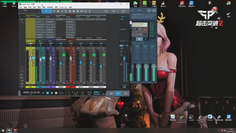The image size is (236, 133).
Task: Select the Arrow tool in Studio One toolbar
Action: pos(46,11)
